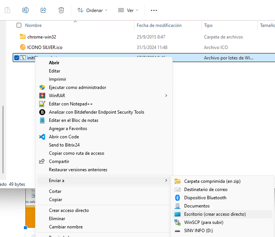Screen dimensions: 275x237
Task: Sort by the Nombre column header
Action: click(x=33, y=25)
